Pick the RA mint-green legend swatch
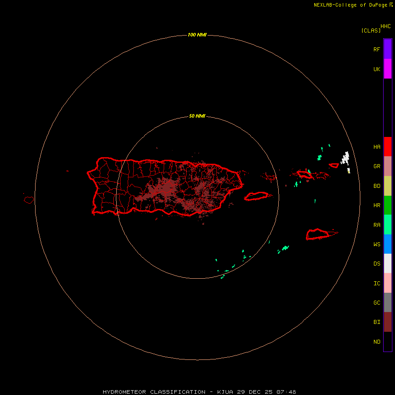The height and width of the screenshot is (395, 395). pyautogui.click(x=388, y=225)
